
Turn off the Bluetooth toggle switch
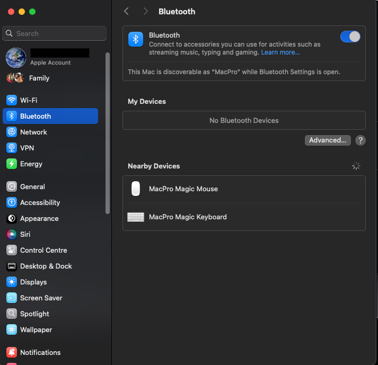click(x=350, y=37)
